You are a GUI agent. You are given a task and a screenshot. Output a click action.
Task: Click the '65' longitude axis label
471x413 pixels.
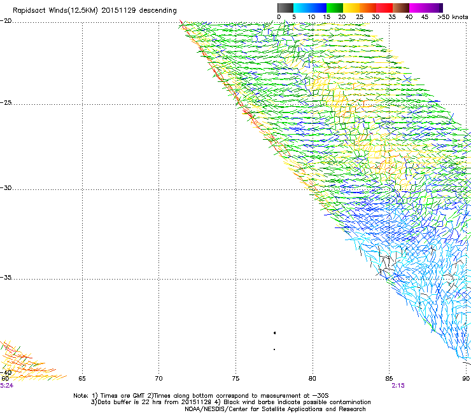pyautogui.click(x=82, y=378)
